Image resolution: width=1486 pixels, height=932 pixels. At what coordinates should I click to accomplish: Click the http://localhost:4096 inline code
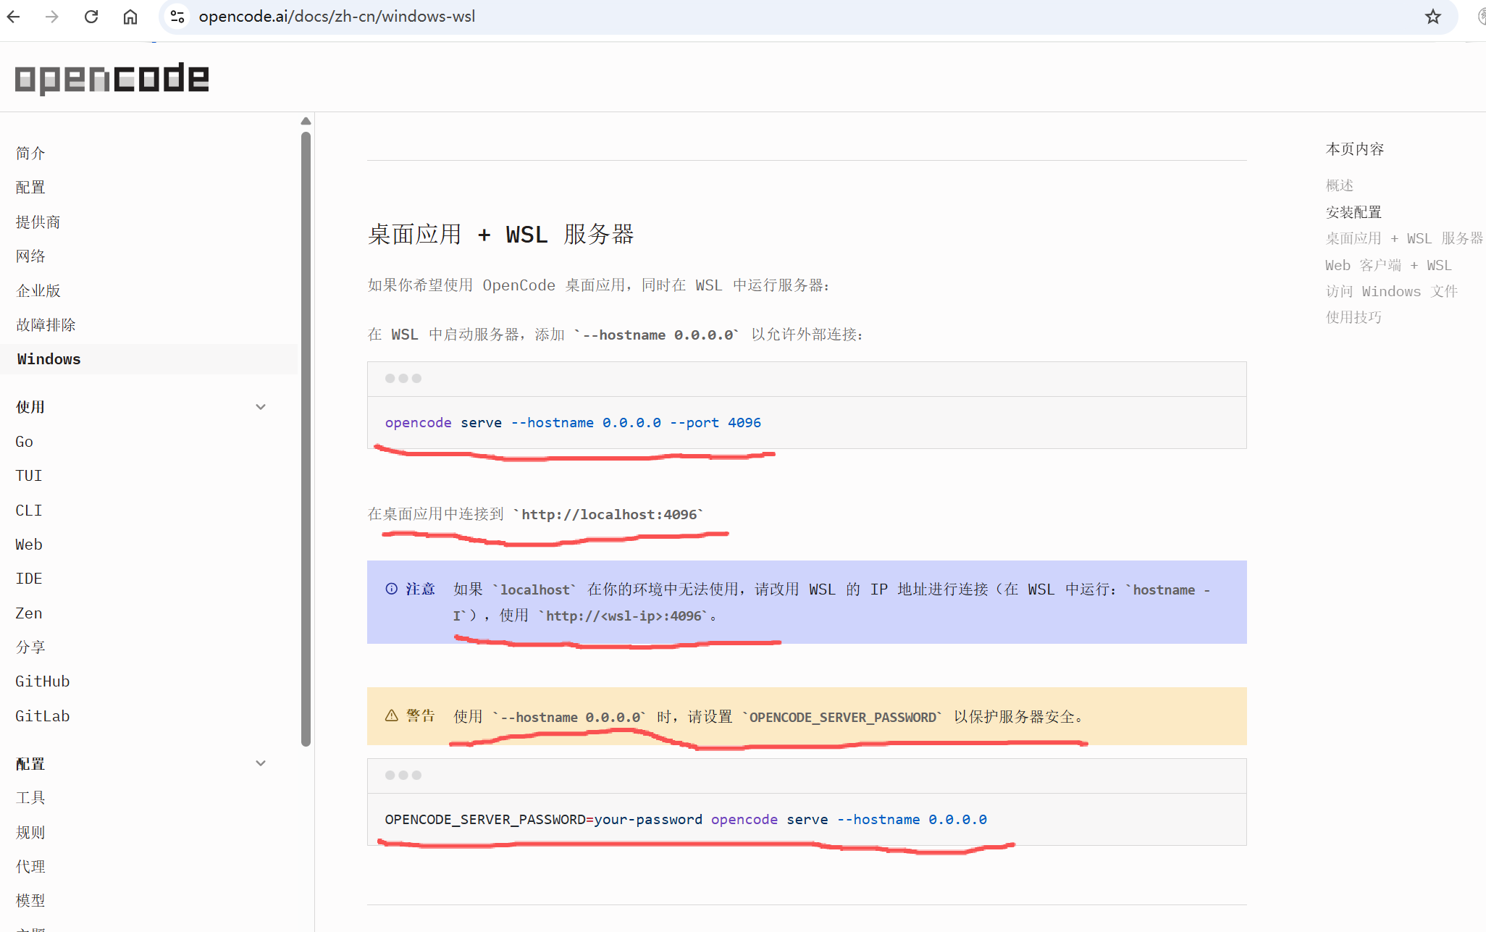609,515
